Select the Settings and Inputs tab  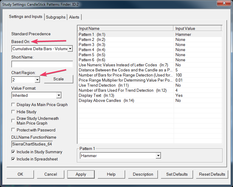click(x=26, y=17)
